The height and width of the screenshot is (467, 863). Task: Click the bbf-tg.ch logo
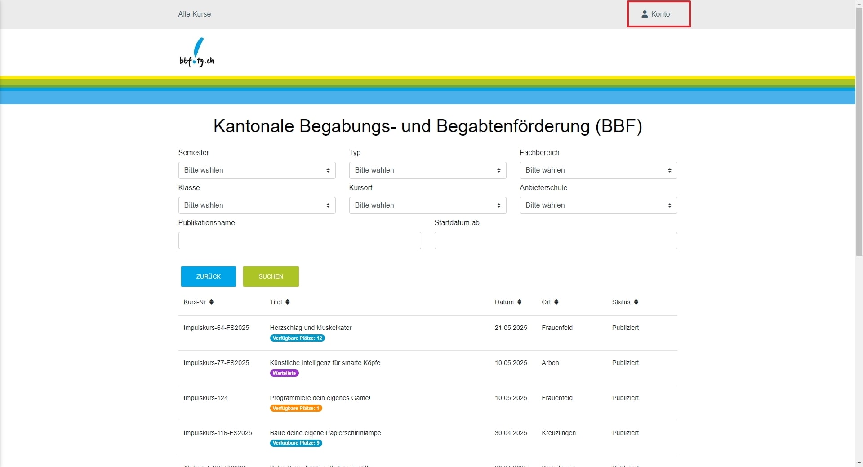[x=196, y=52]
